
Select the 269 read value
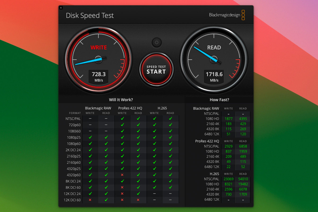pos(243,129)
